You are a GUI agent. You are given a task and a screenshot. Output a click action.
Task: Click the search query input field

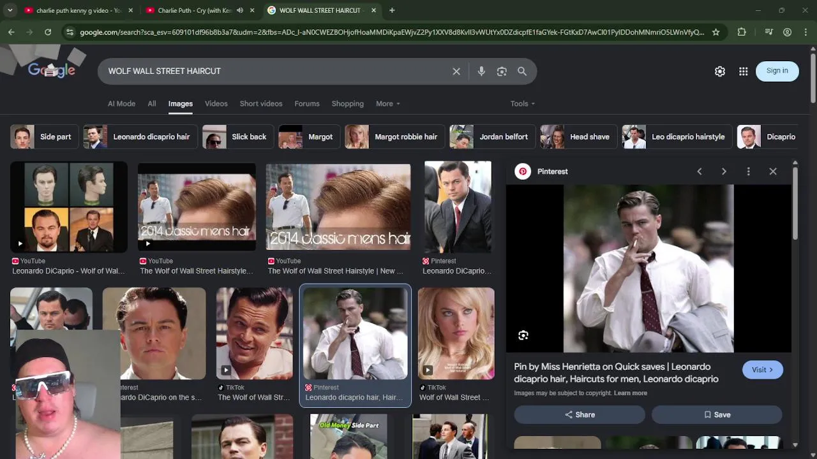274,71
